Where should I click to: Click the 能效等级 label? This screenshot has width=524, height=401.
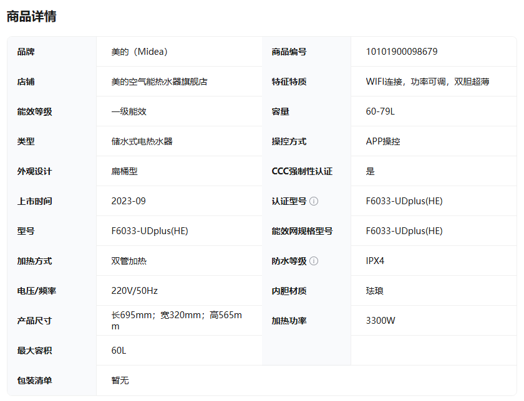[35, 111]
